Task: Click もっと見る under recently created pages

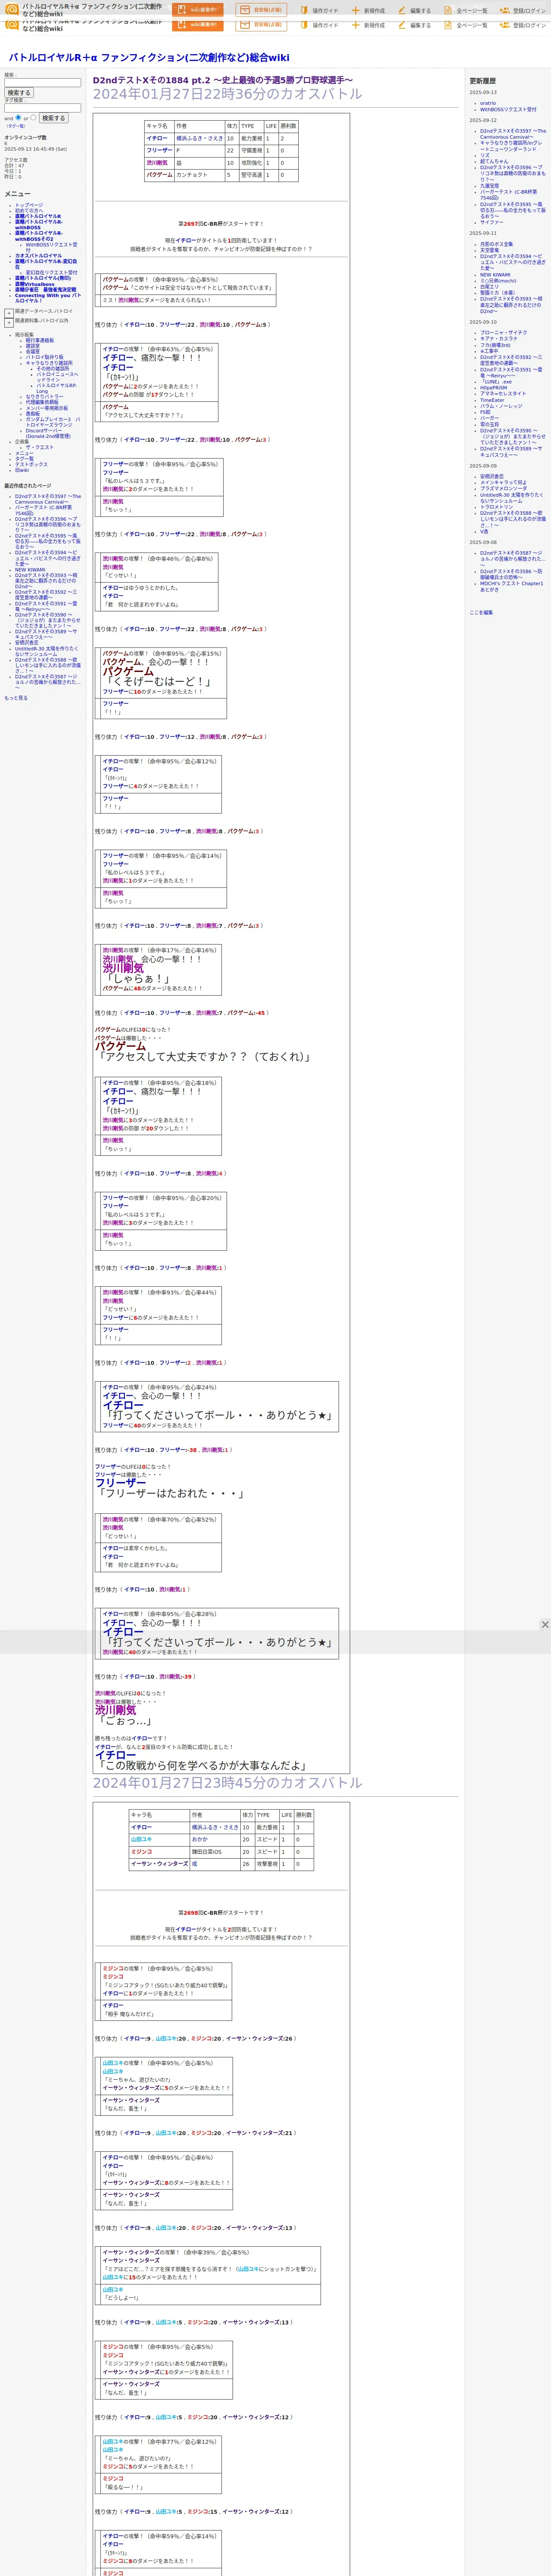Action: 16,698
